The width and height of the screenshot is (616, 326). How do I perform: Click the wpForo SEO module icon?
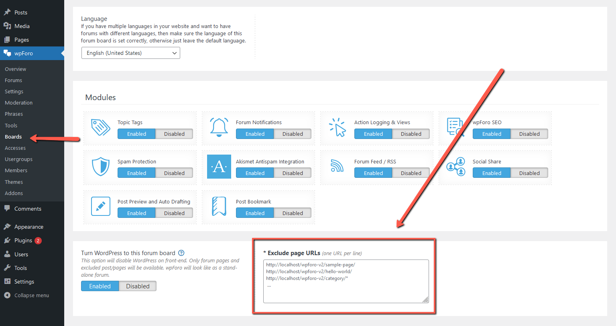click(455, 127)
